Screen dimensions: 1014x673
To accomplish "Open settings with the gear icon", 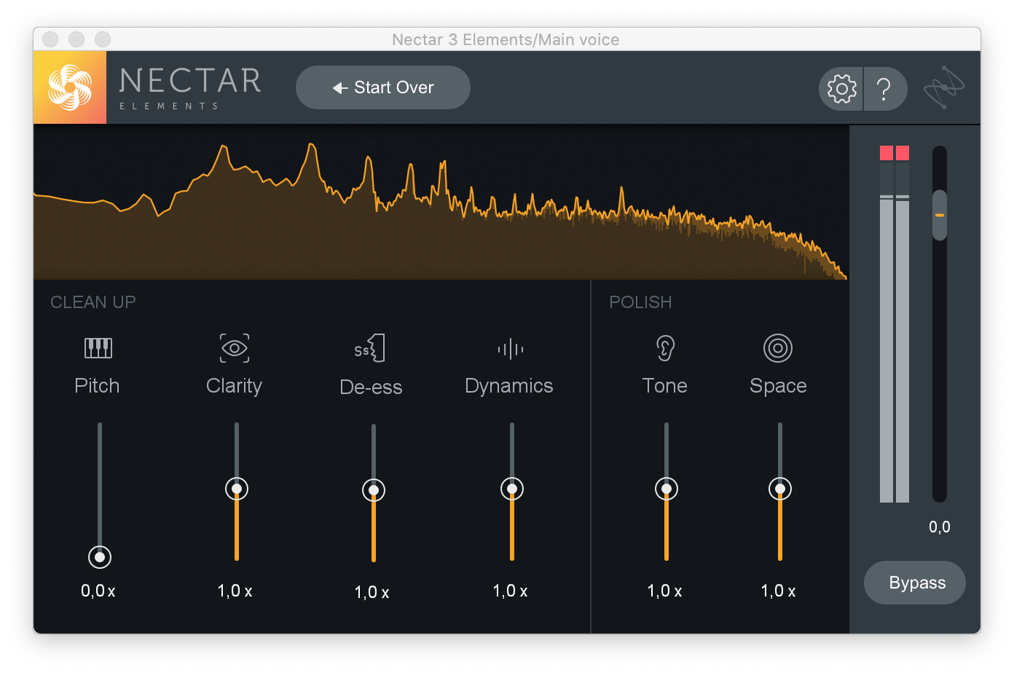I will coord(841,89).
